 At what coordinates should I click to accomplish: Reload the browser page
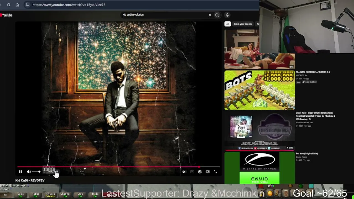pos(9,5)
